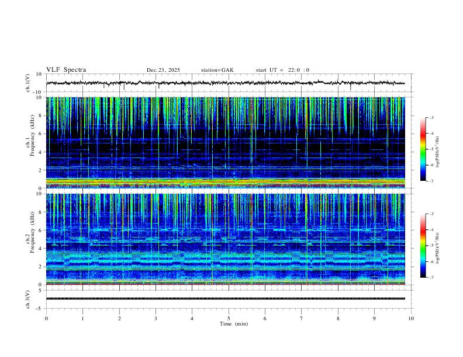Screen dimensions: 463x357
Task: Click the ch.1 color bar's log(PSD) label
Action: point(437,152)
